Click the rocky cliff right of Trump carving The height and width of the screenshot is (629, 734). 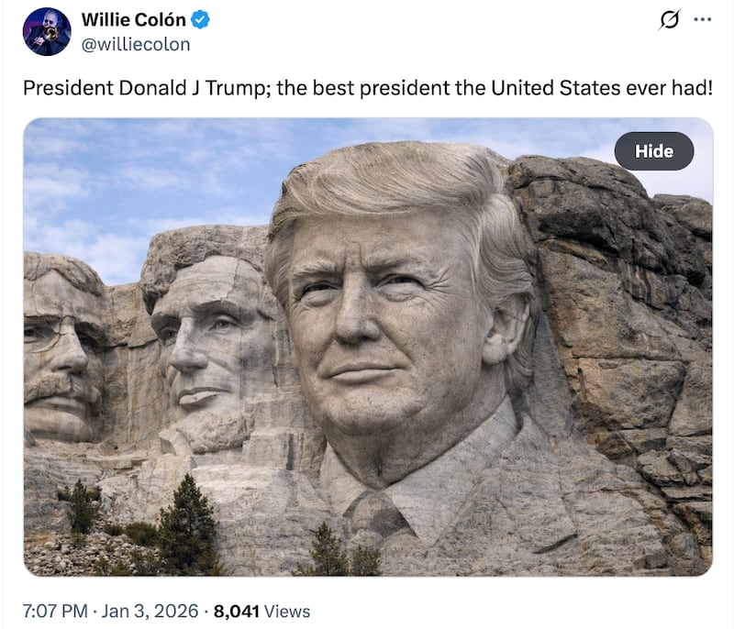[623, 327]
